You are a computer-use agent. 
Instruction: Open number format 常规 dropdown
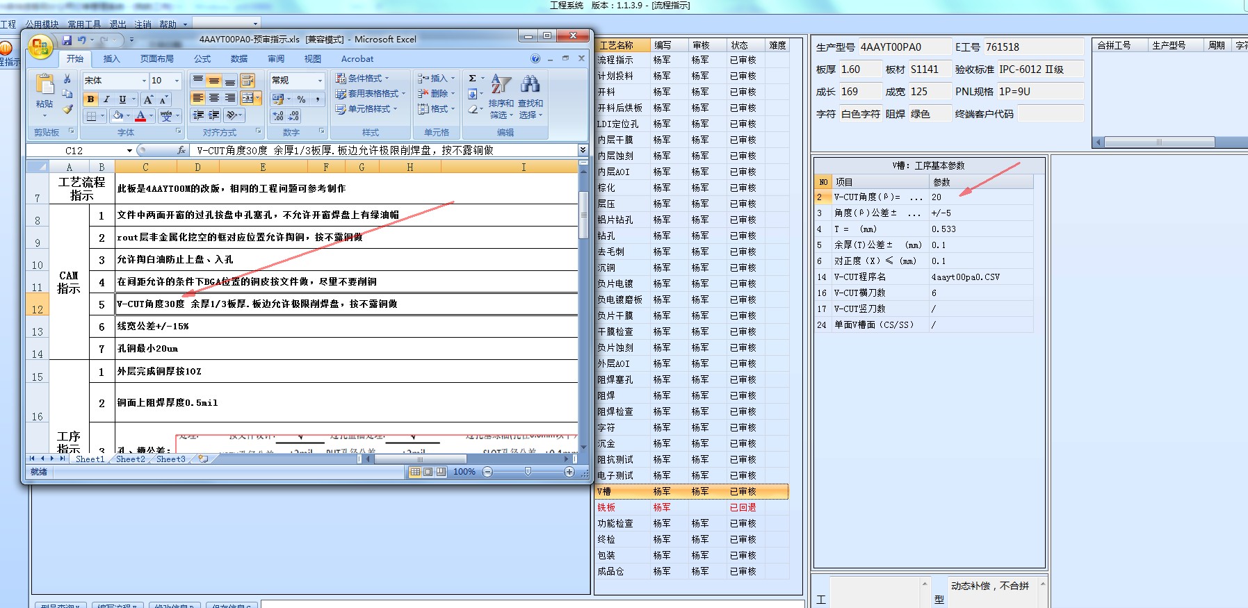[x=321, y=81]
